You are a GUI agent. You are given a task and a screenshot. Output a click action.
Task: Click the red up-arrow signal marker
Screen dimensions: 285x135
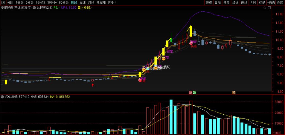(93, 85)
